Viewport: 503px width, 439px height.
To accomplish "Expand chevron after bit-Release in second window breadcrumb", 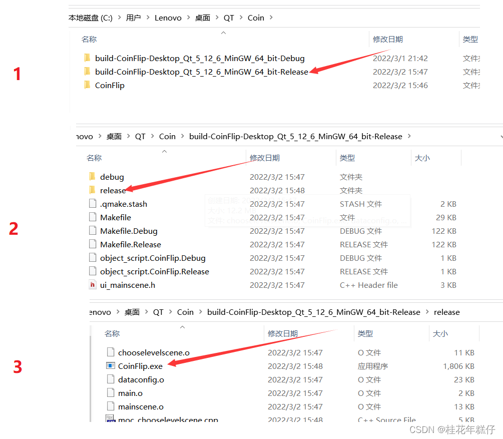I will click(409, 136).
